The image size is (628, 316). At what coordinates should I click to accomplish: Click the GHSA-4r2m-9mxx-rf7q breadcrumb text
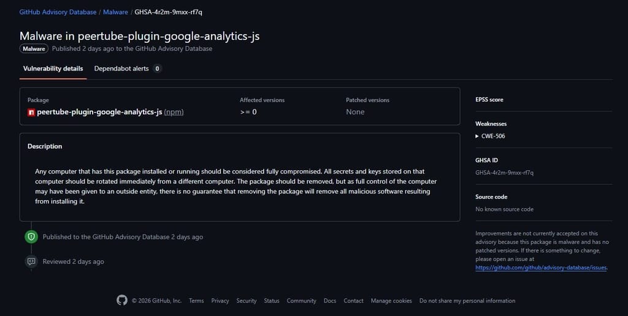(x=168, y=12)
